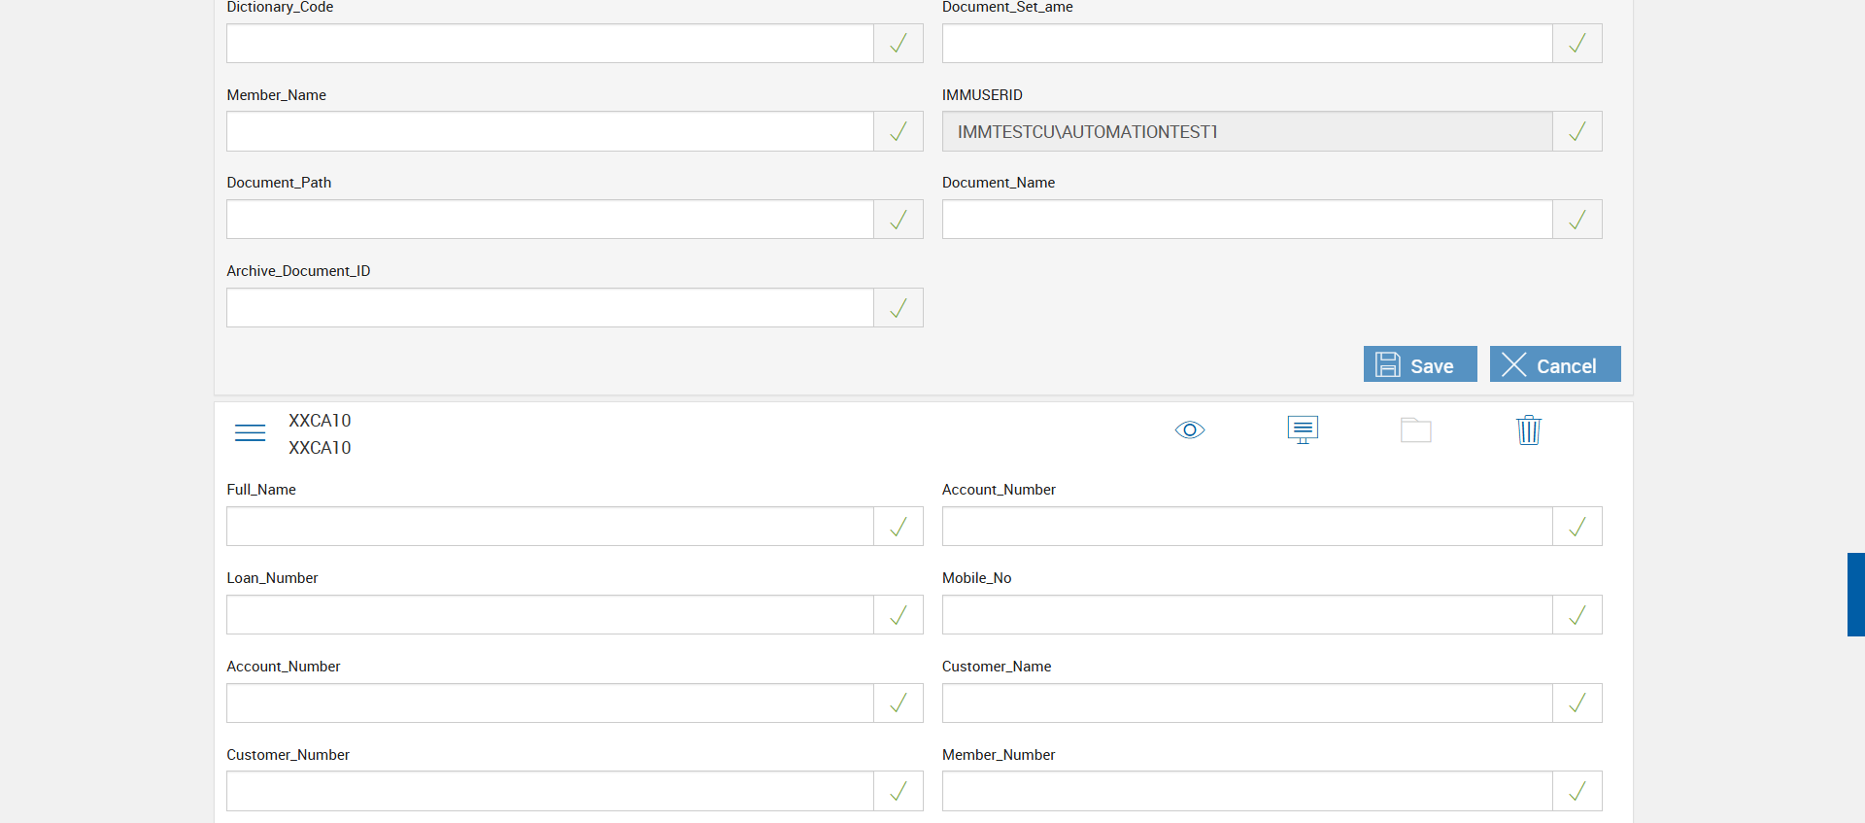
Task: Click the checkmark beside Customer_Name field
Action: pos(1577,703)
